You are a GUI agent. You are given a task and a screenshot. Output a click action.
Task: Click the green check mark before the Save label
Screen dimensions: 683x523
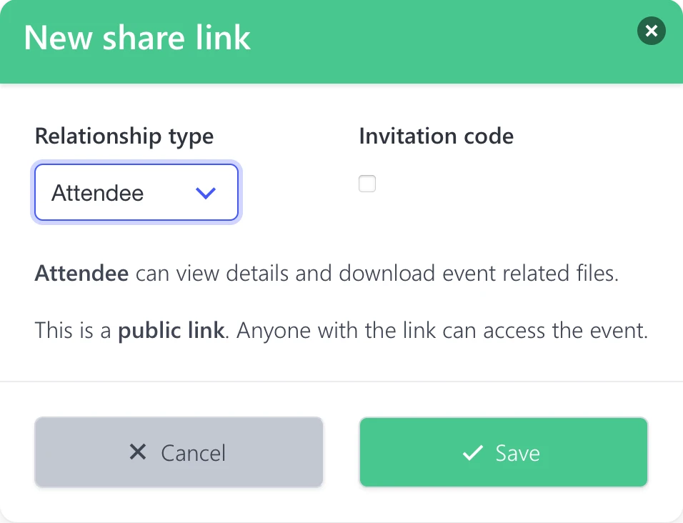[472, 452]
